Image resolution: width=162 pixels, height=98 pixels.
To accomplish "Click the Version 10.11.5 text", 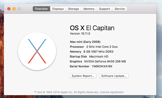I will pyautogui.click(x=80, y=34).
